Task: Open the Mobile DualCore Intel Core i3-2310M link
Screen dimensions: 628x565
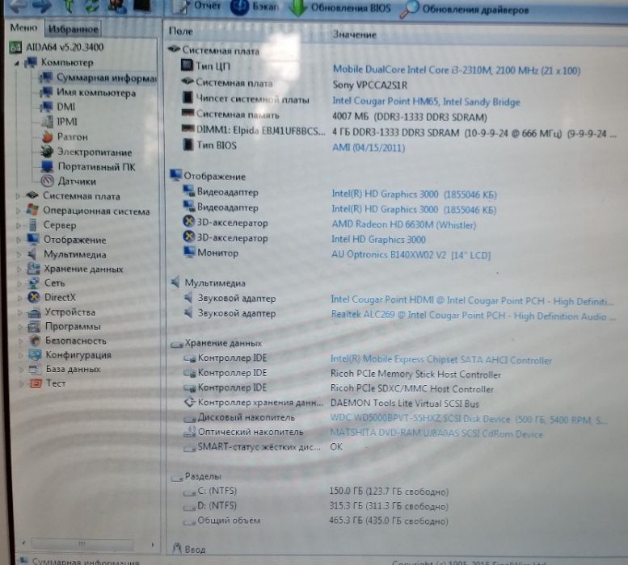Action: click(456, 70)
